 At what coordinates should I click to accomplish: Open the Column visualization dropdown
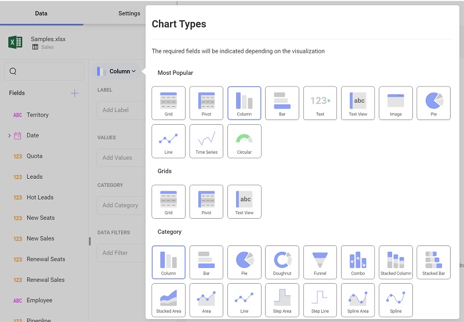(x=118, y=71)
